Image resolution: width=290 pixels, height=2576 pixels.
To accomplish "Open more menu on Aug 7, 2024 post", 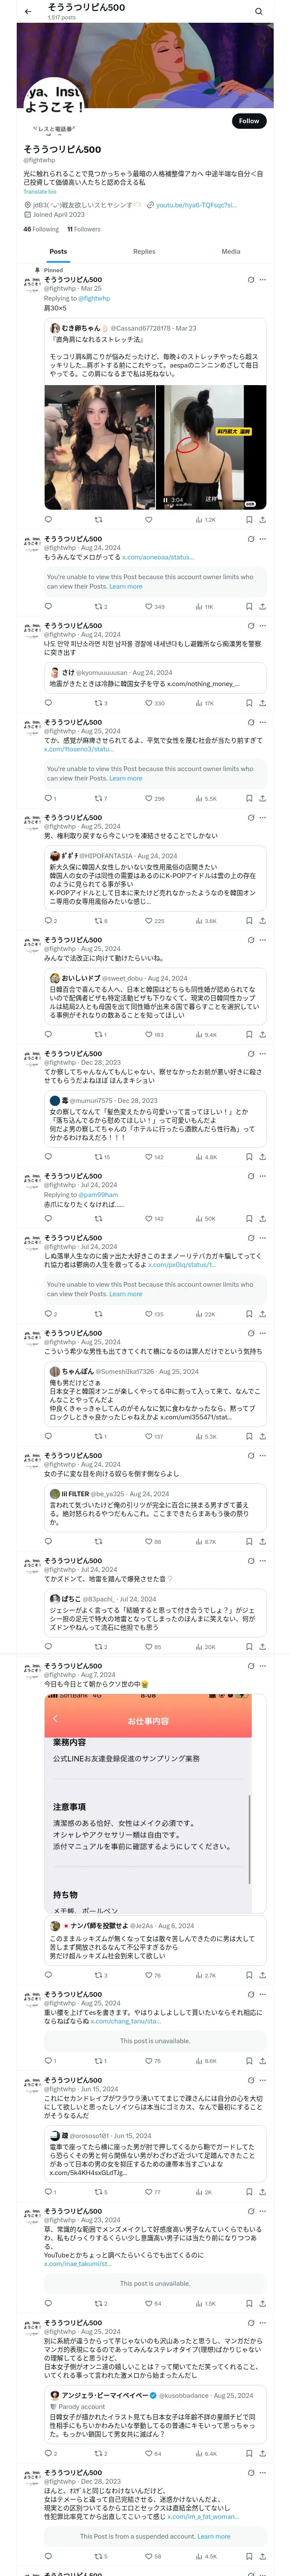I will (x=263, y=1666).
